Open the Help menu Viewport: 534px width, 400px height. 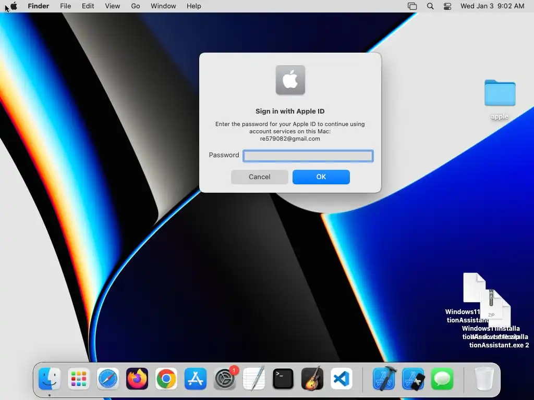(194, 6)
